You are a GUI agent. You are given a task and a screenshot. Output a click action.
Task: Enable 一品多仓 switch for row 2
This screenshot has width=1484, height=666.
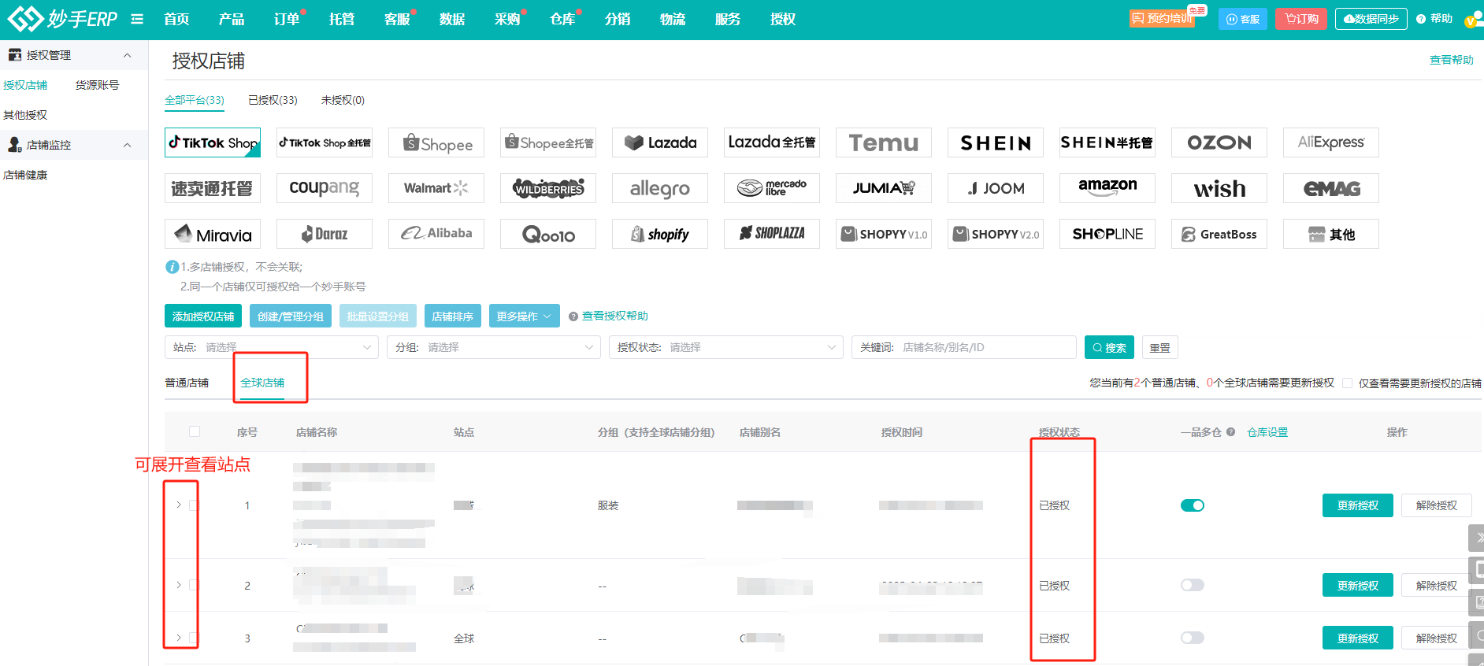[x=1193, y=585]
